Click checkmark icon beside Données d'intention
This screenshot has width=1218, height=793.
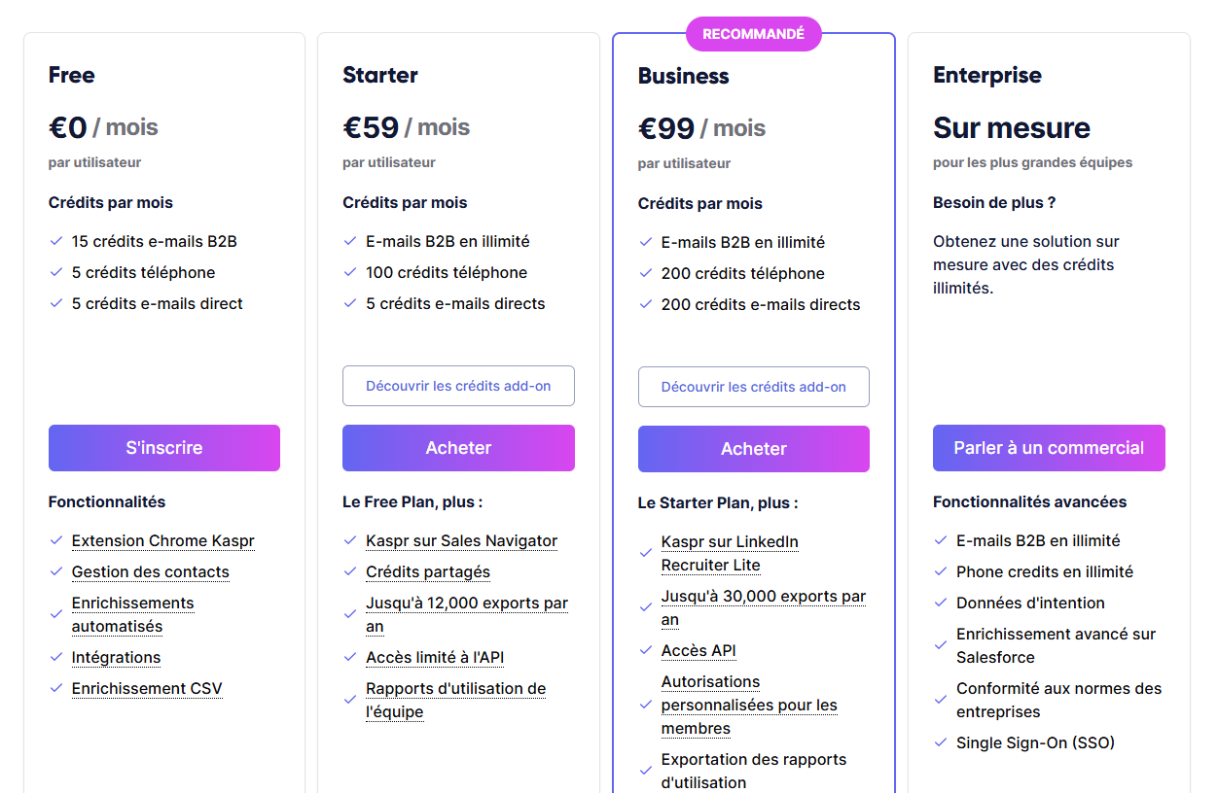click(x=941, y=603)
